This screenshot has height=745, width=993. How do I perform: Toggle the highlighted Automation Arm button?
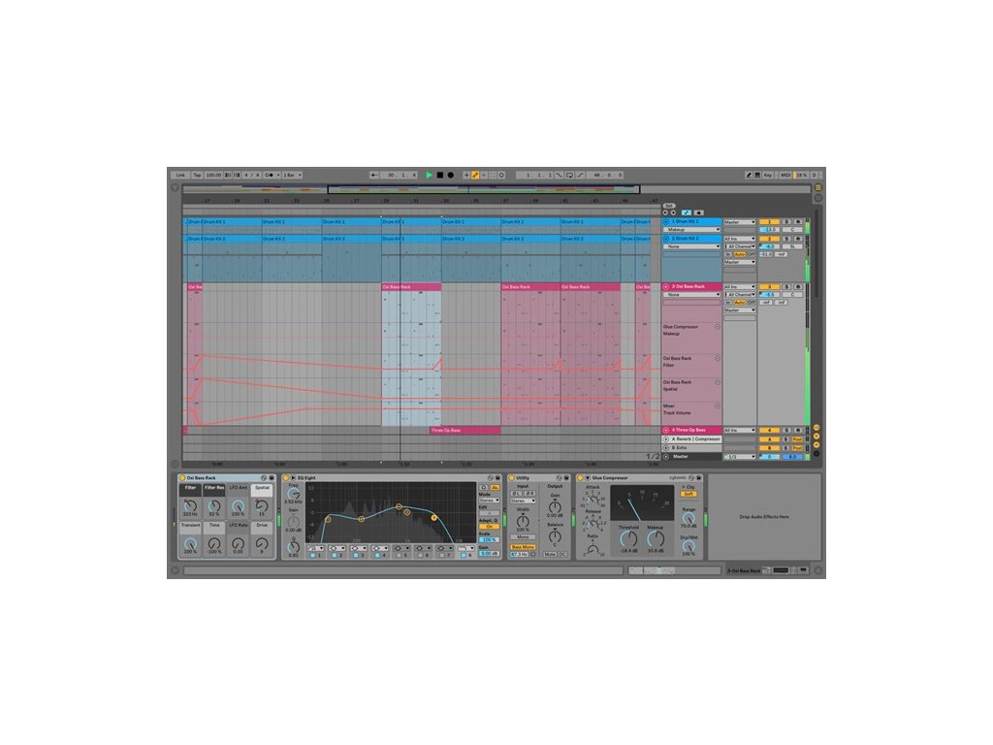click(475, 175)
